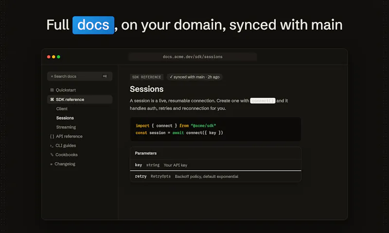The image size is (389, 233).
Task: Open the Streaming subpage
Action: tap(66, 127)
